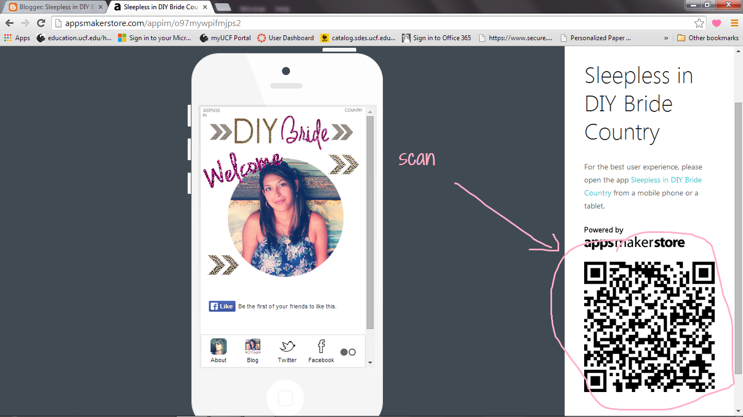Click the appsmakerstore logo

point(634,242)
